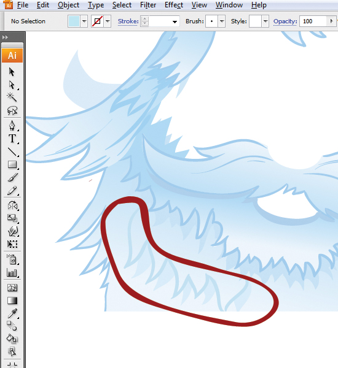The width and height of the screenshot is (338, 368).
Task: Open the Opacity slider arrow
Action: click(x=331, y=21)
